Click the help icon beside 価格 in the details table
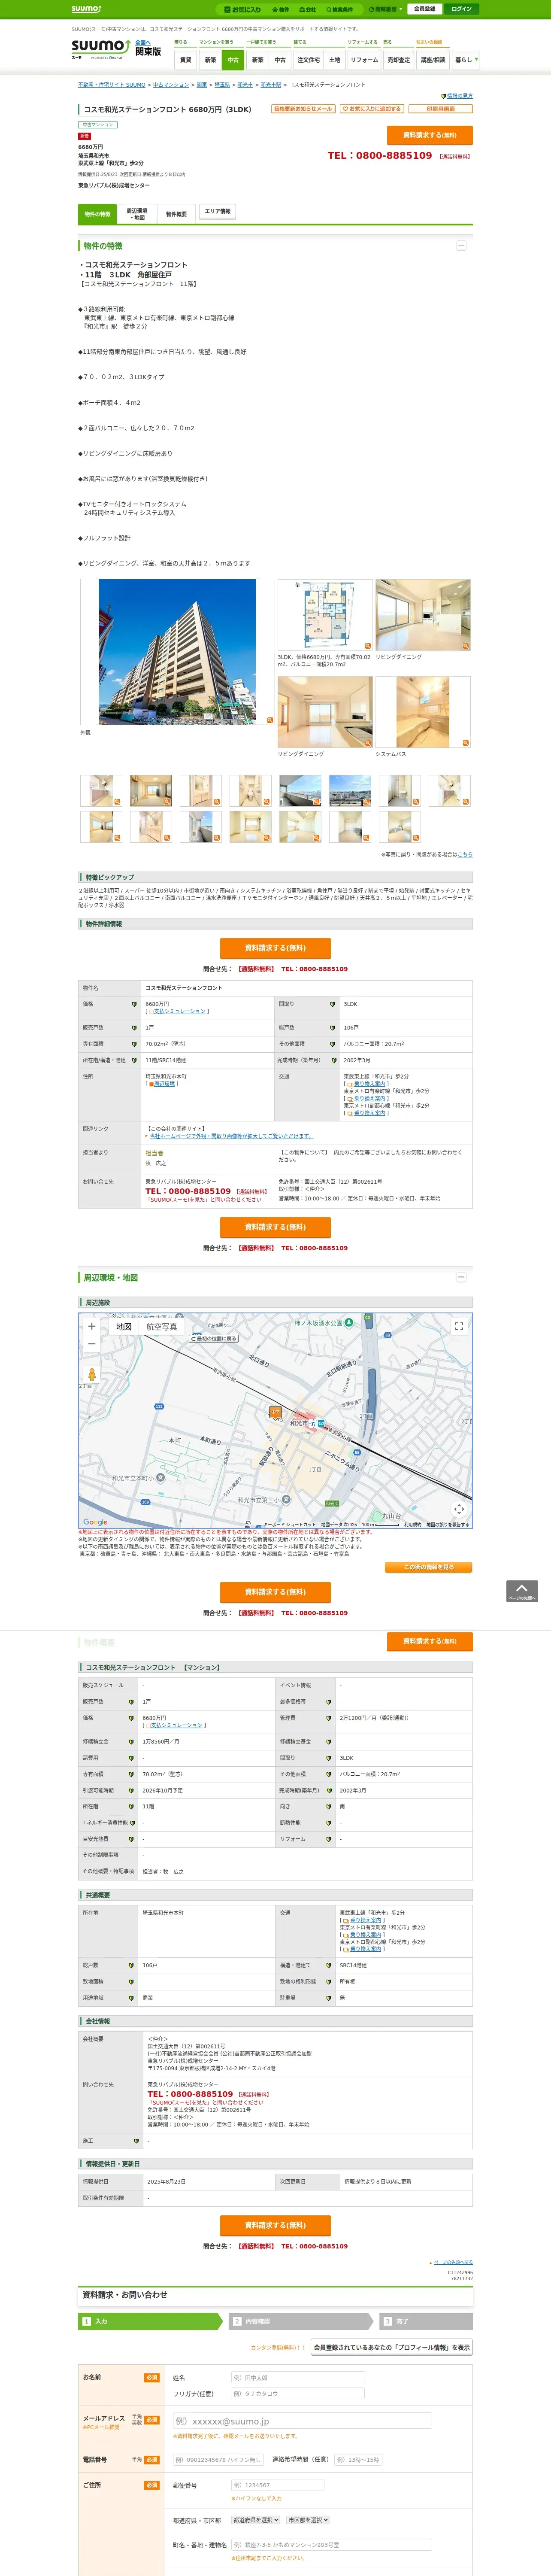This screenshot has height=2576, width=551. tap(134, 1004)
